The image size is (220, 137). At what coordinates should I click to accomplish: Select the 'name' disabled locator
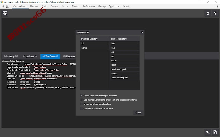[95, 48]
